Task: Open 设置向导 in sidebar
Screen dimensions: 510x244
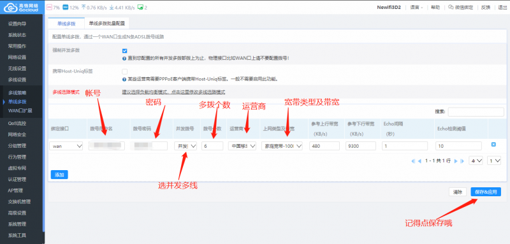Action: 17,24
